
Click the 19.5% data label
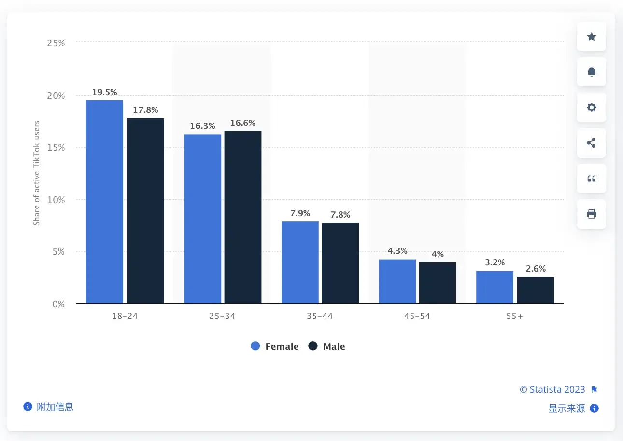pyautogui.click(x=104, y=92)
